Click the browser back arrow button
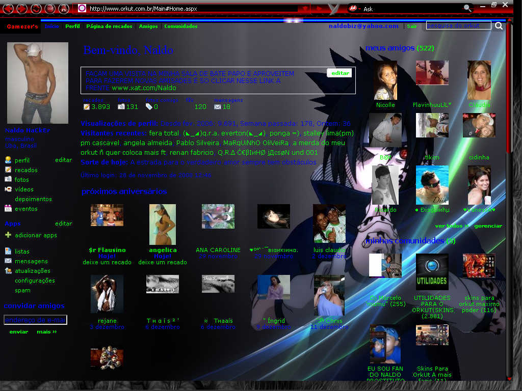The height and width of the screenshot is (391, 522). pyautogui.click(x=8, y=8)
